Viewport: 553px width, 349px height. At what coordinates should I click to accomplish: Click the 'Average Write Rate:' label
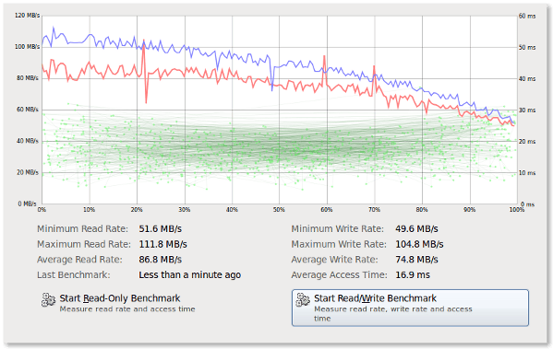tap(335, 260)
